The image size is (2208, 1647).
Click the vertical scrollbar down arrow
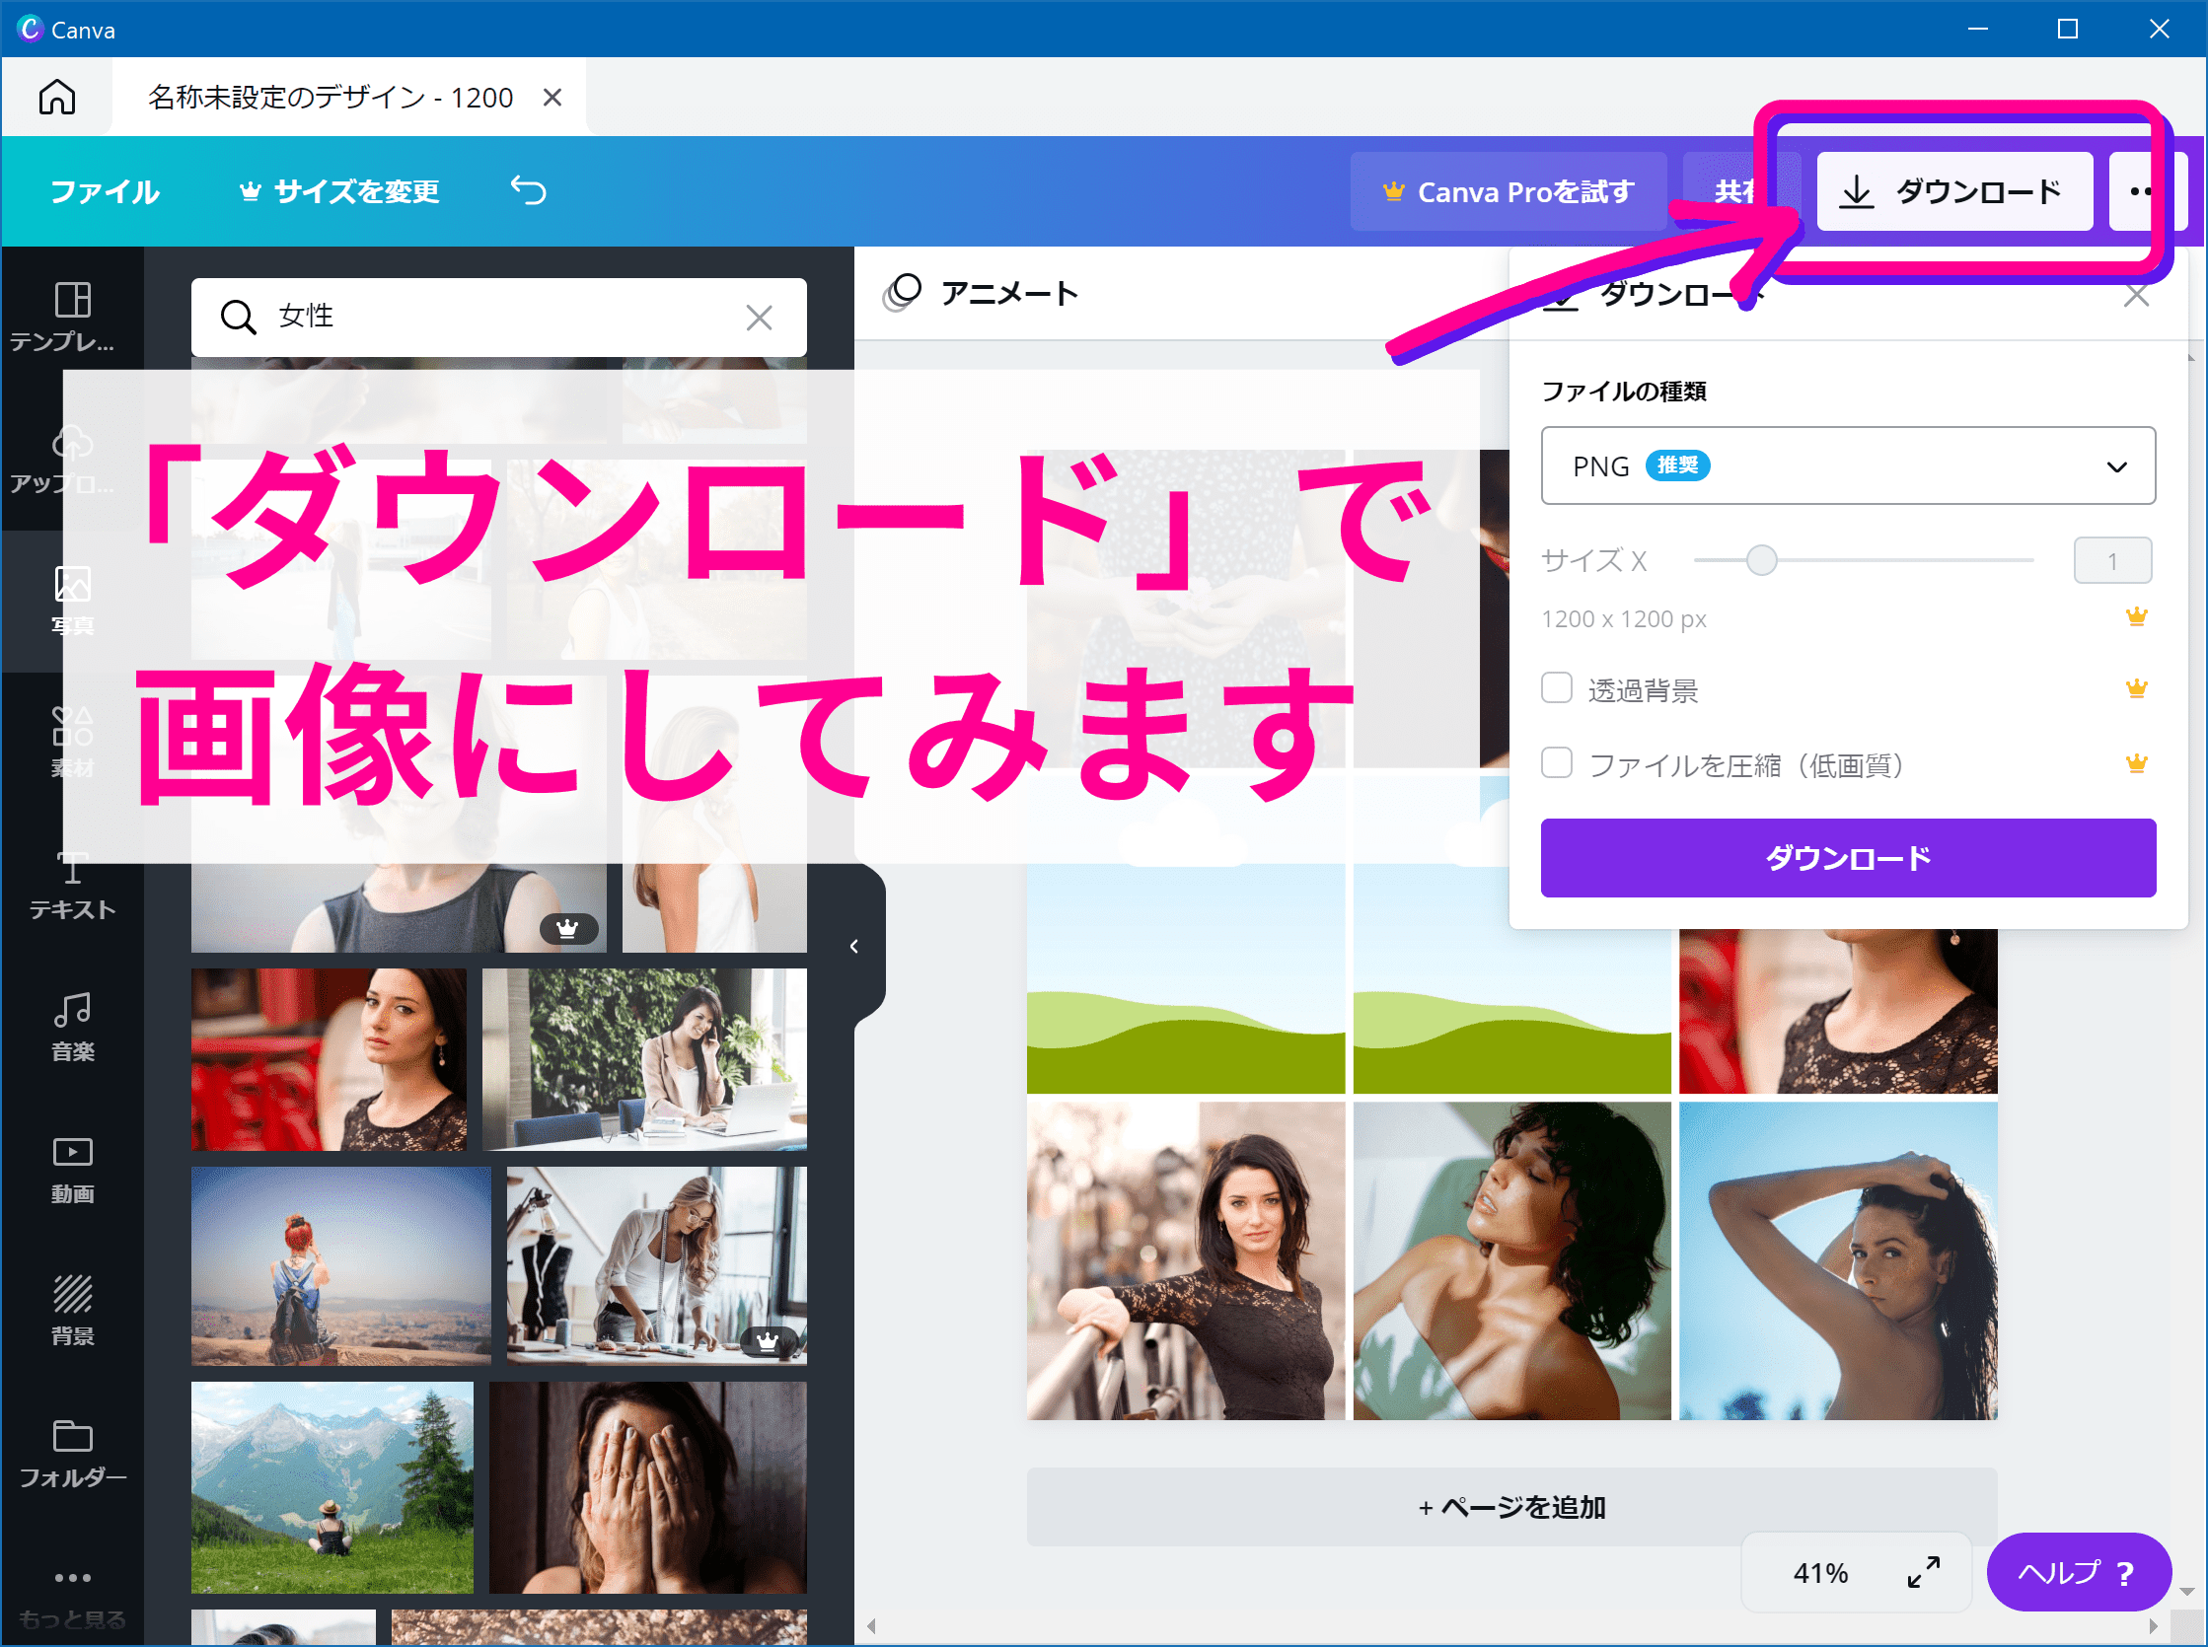[2187, 1592]
